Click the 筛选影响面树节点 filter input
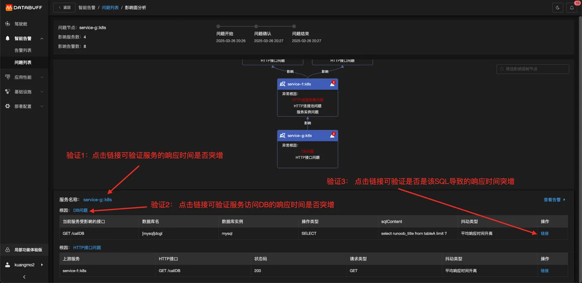This screenshot has height=283, width=582. point(533,69)
